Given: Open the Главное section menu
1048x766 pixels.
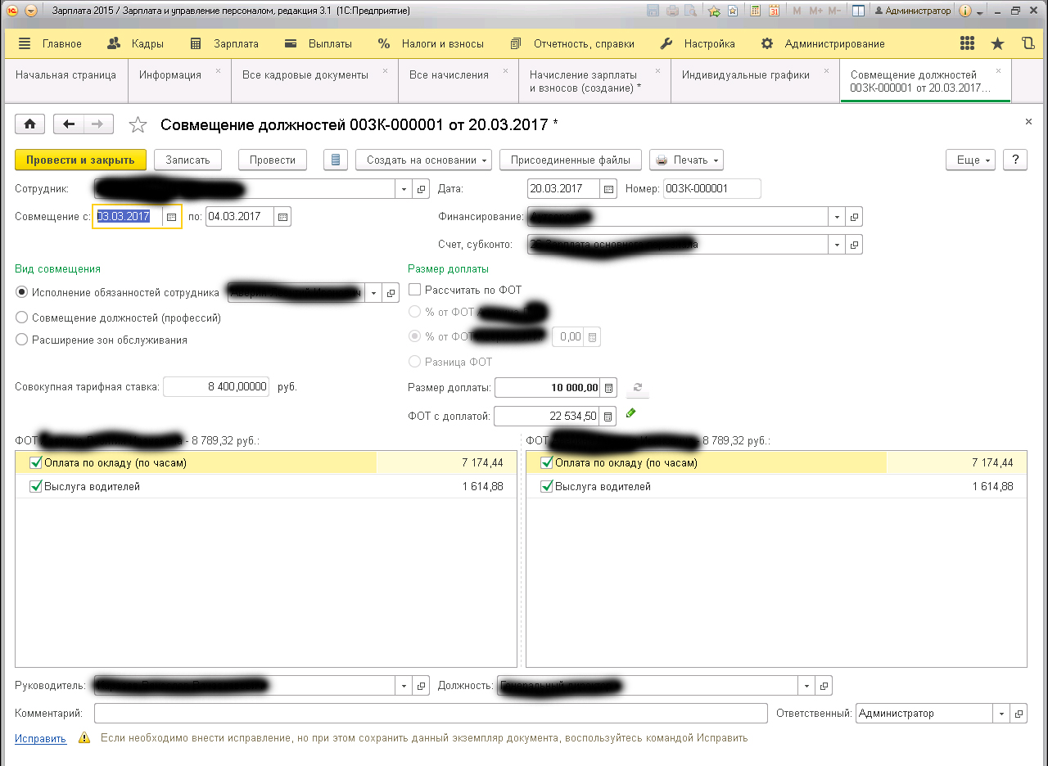Looking at the screenshot, I should point(50,43).
